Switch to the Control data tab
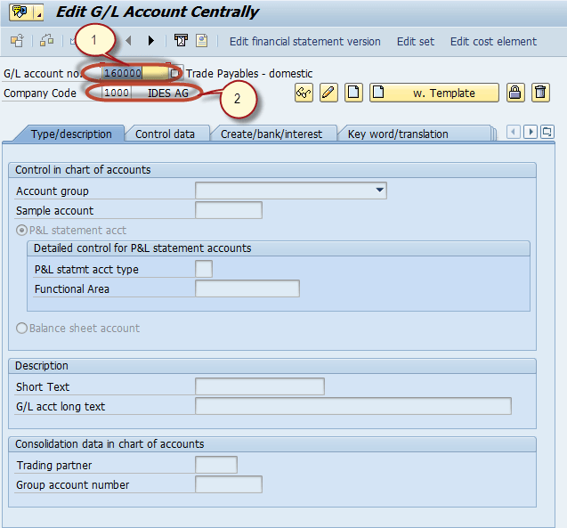Viewport: 567px width, 528px height. (x=165, y=134)
